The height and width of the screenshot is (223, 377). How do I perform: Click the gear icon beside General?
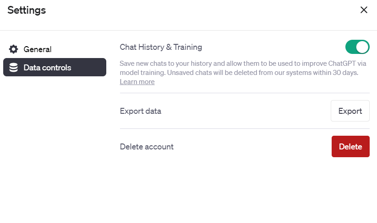(14, 49)
